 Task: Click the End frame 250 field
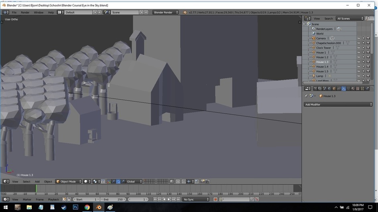pos(113,200)
